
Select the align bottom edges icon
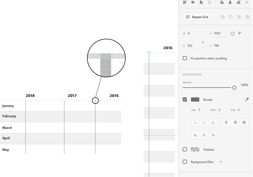(x=201, y=2)
